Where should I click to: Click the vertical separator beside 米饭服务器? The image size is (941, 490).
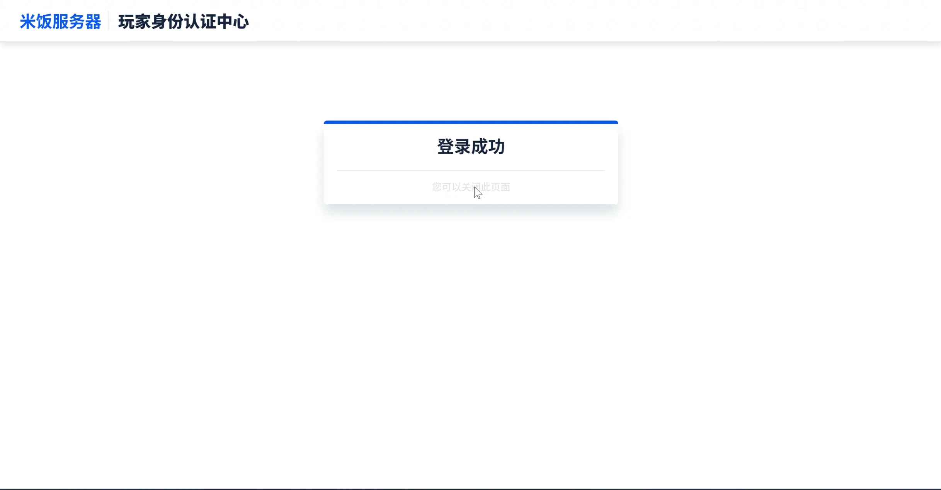(x=109, y=21)
